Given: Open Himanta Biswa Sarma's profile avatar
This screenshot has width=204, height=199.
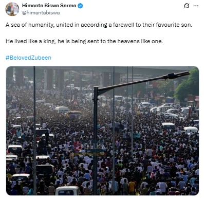Looking at the screenshot, I should pos(12,9).
